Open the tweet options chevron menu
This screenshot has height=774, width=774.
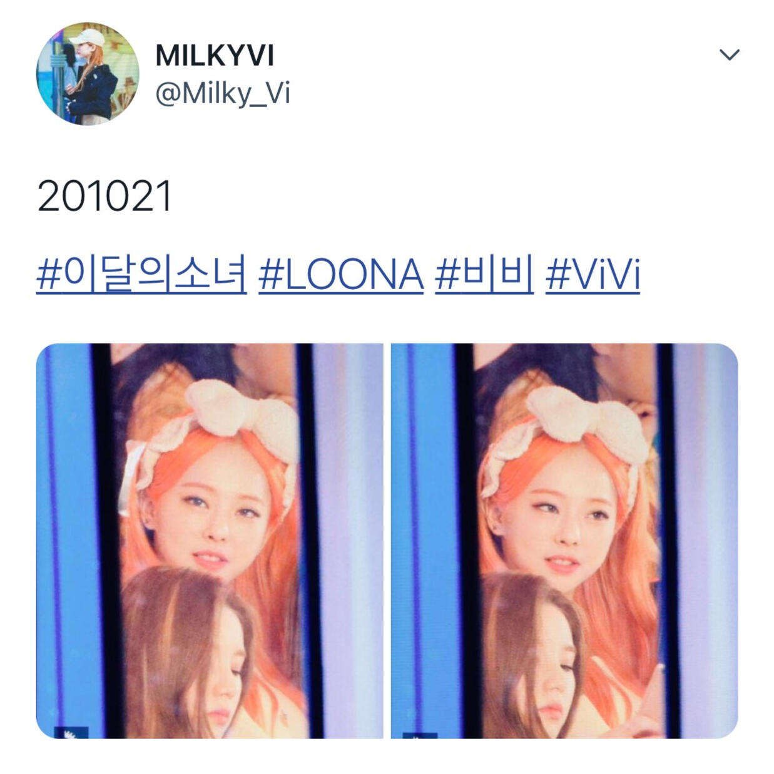(730, 55)
